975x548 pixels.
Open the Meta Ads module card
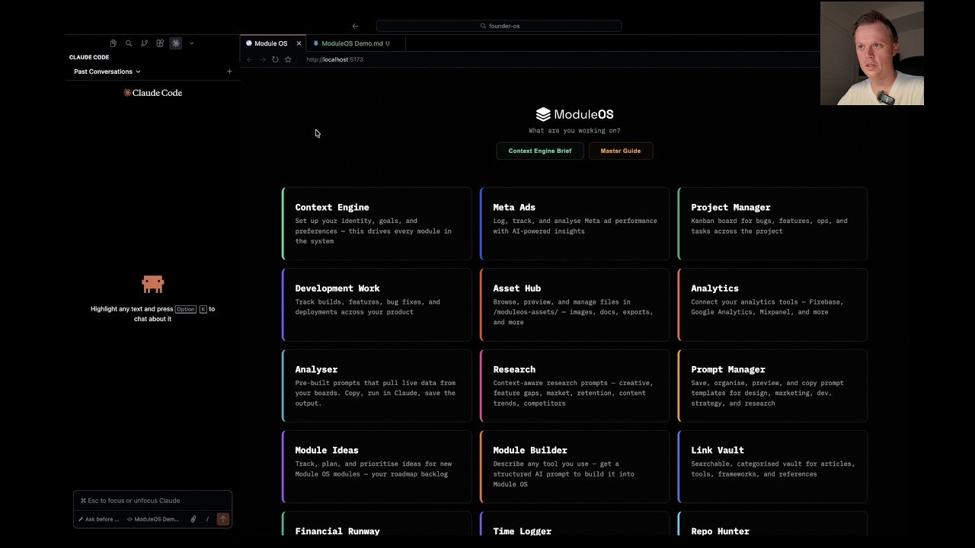coord(574,224)
